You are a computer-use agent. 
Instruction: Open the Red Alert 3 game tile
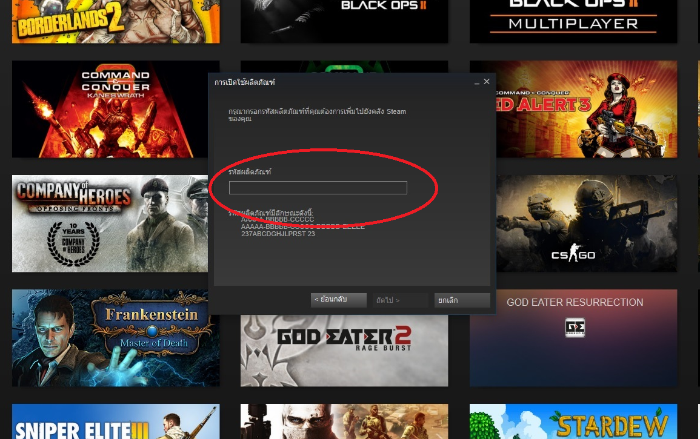(x=587, y=110)
